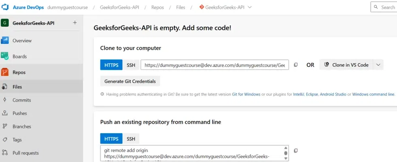Click the plus icon beside GeeksforGeeks-API
Viewport: 397px width, 162px height.
75,23
